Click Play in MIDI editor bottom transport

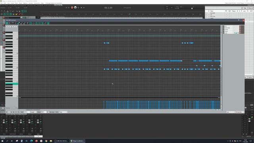[9, 112]
